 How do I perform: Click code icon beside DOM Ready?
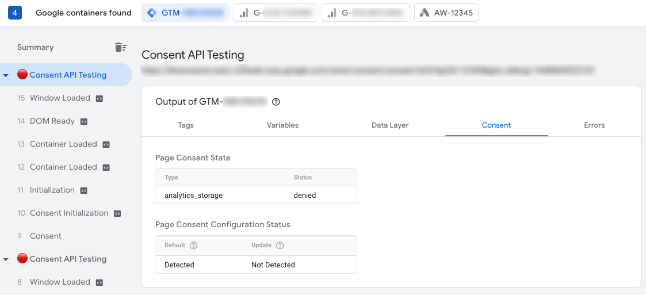[x=83, y=121]
